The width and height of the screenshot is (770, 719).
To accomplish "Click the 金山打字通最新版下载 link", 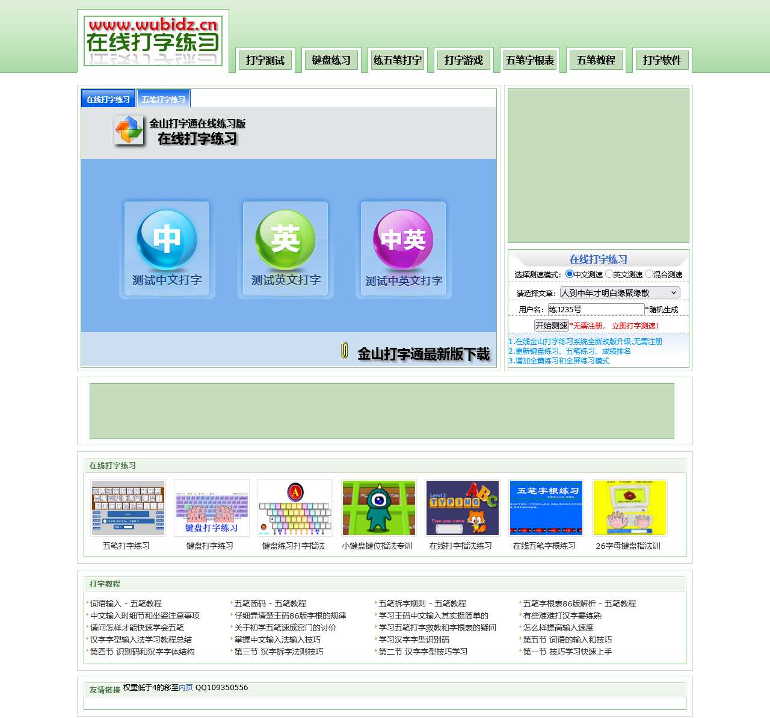I will (x=422, y=355).
